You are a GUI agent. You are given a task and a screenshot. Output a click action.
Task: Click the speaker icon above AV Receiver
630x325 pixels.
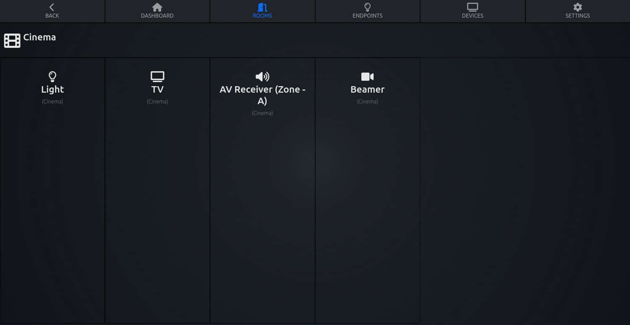262,76
